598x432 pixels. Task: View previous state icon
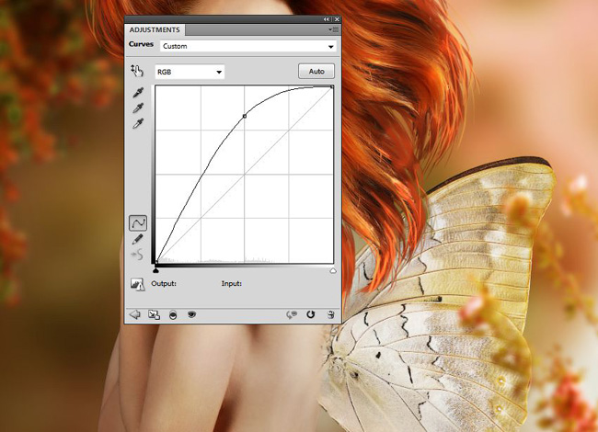click(x=292, y=314)
